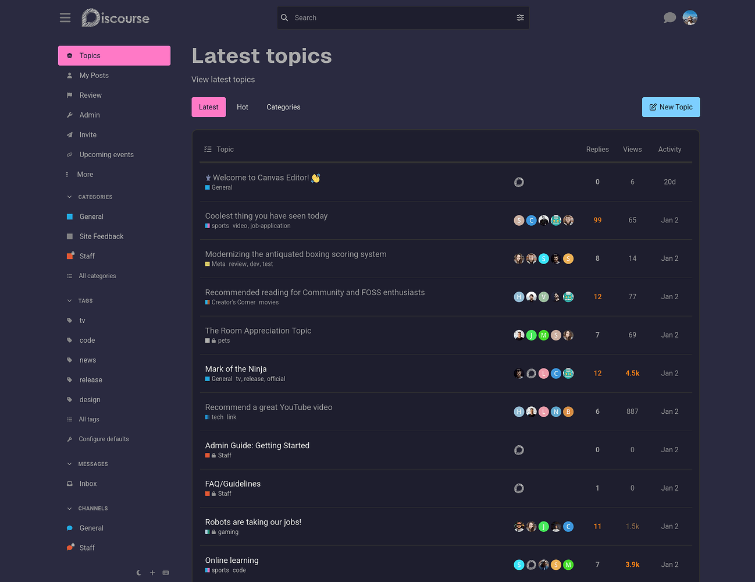Sort topics by Views column header
This screenshot has height=582, width=755.
pos(632,150)
